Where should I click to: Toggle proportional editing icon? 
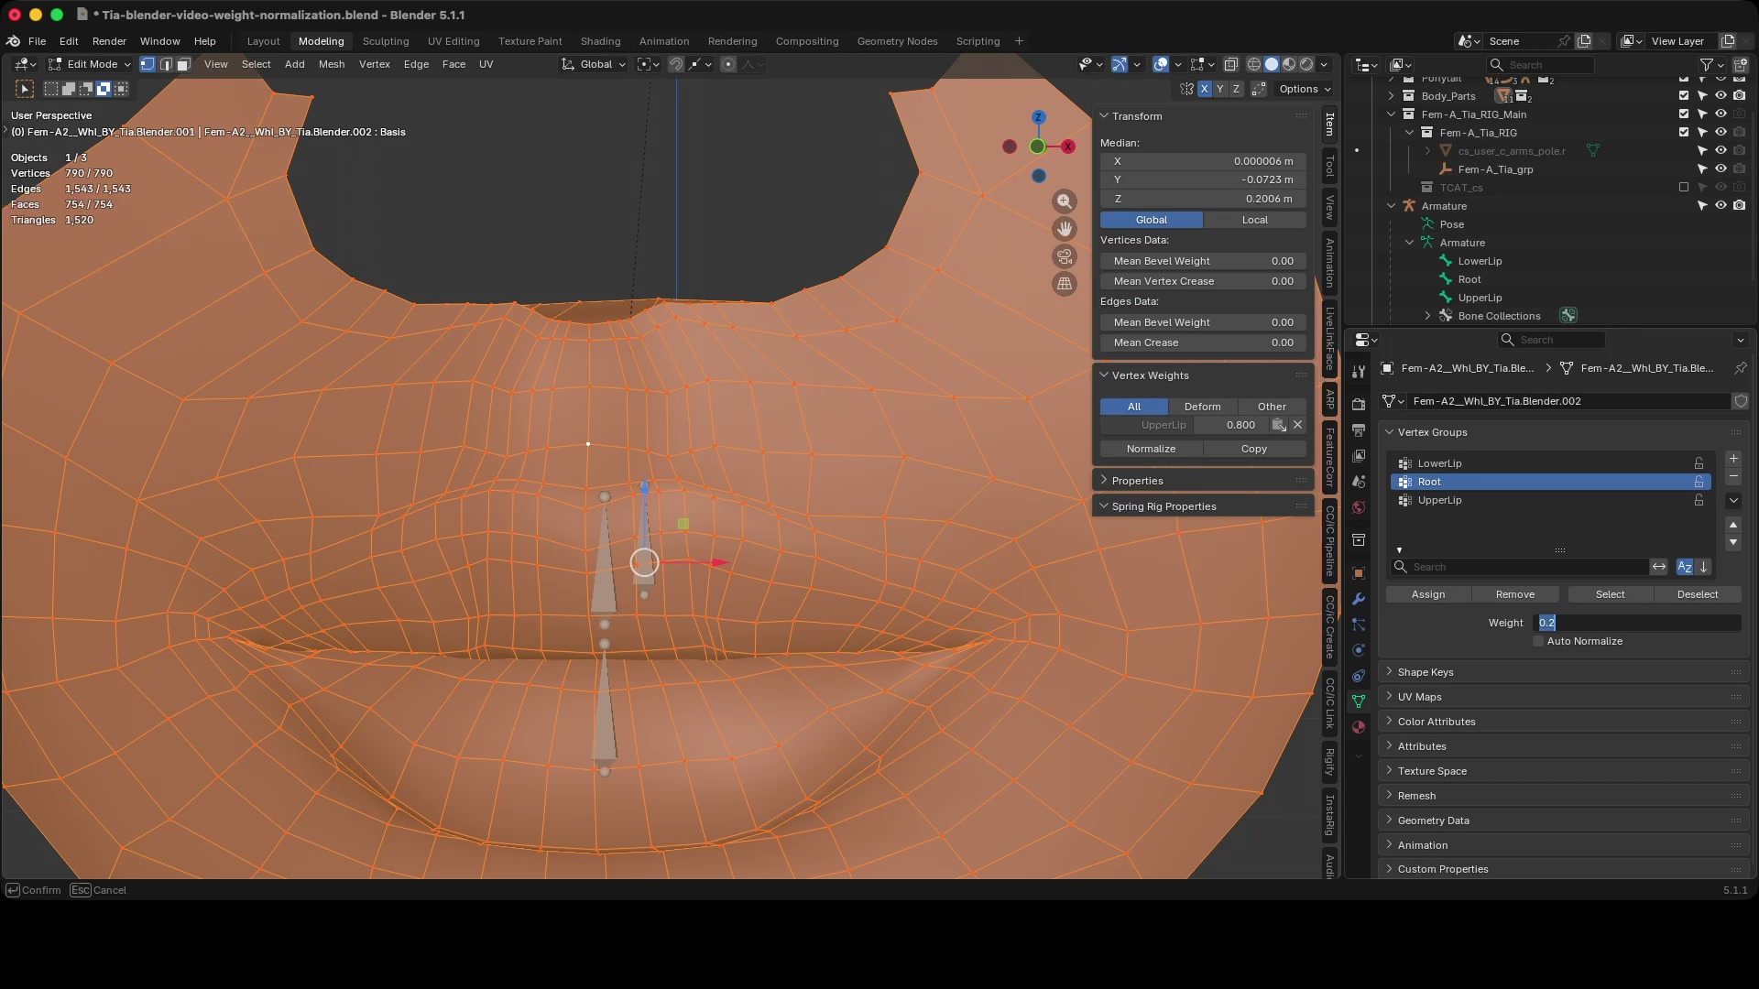pos(728,64)
